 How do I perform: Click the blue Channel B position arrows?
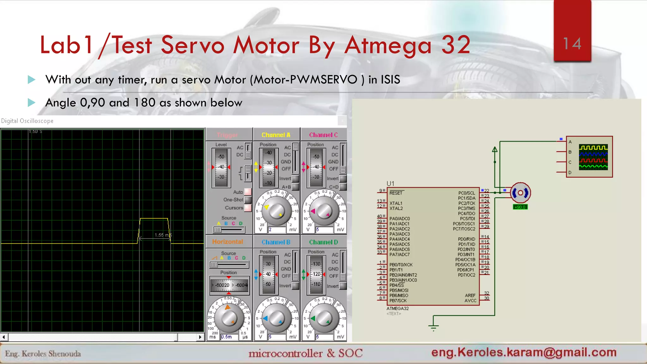click(256, 274)
